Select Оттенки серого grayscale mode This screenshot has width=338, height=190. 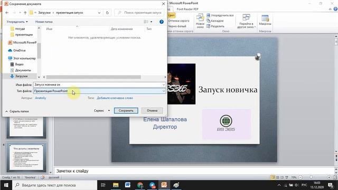tap(179, 21)
